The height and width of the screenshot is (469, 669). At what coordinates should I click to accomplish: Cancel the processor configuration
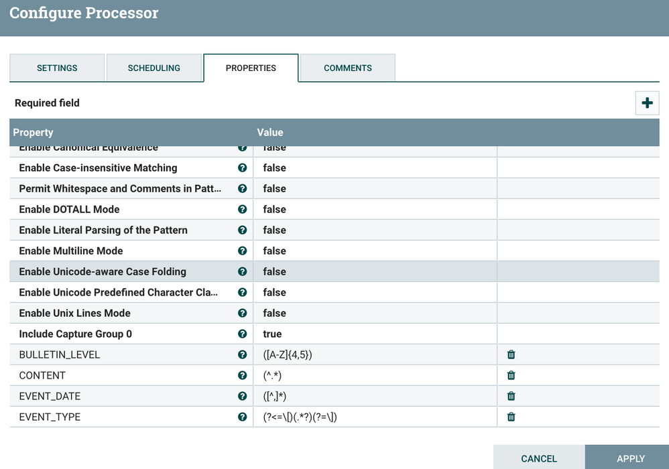point(539,458)
